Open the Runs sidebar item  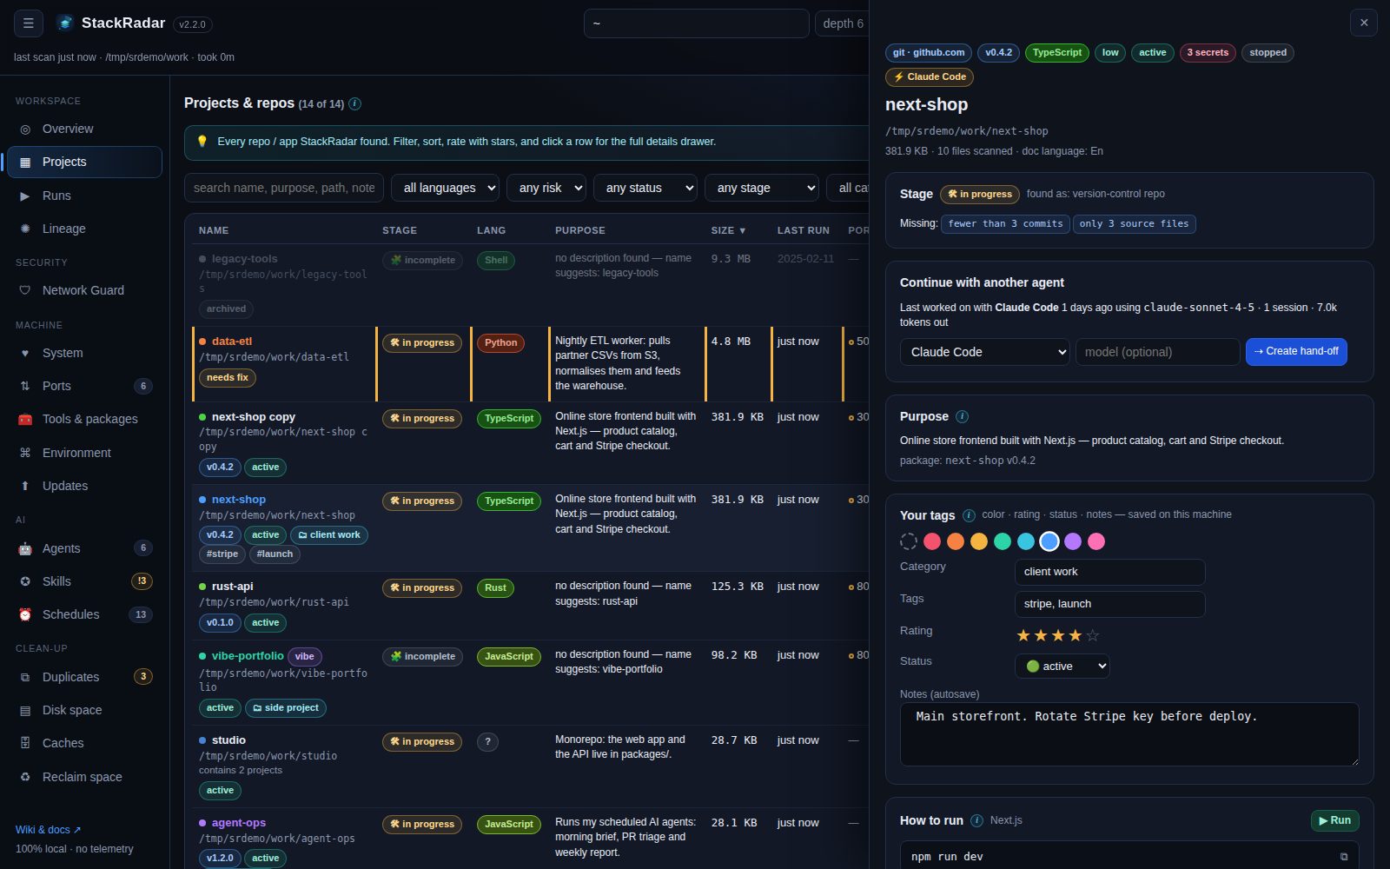tap(84, 196)
